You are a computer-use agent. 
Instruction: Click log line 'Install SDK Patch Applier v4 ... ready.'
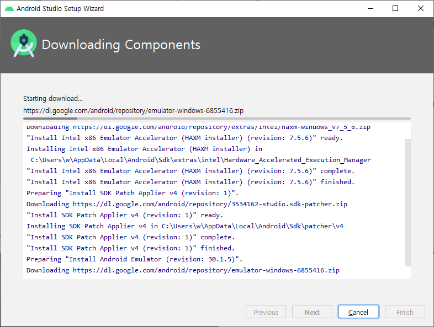pyautogui.click(x=125, y=215)
